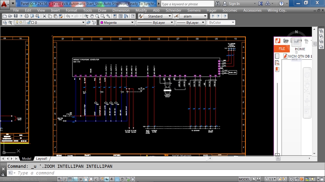The height and width of the screenshot is (182, 325).
Task: Click the Publish icon
Action: pos(37,16)
